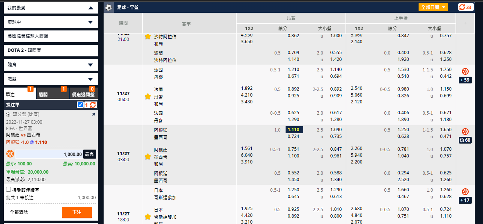Click the orange chip icon beside stake field
Screen dimensions: 483x224
10,154
